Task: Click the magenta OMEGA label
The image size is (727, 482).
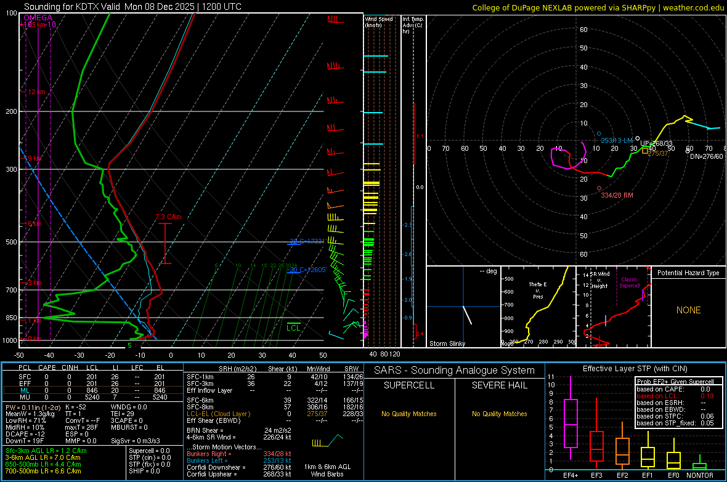Action: [x=38, y=18]
